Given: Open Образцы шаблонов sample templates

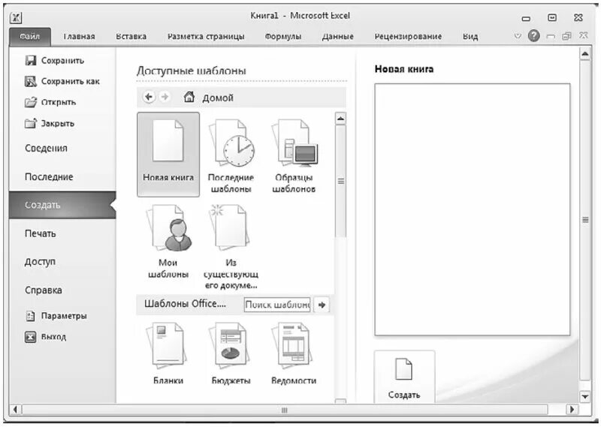Looking at the screenshot, I should (x=294, y=156).
